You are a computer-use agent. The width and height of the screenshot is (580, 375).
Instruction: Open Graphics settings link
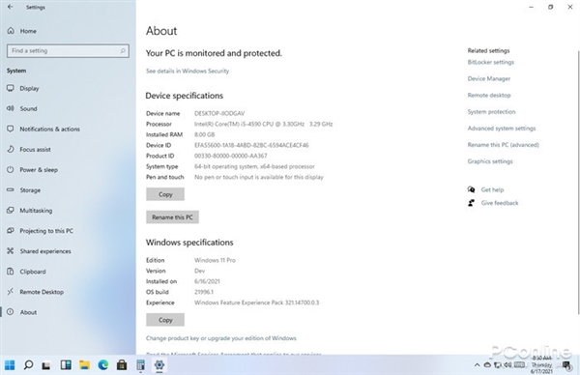(490, 161)
